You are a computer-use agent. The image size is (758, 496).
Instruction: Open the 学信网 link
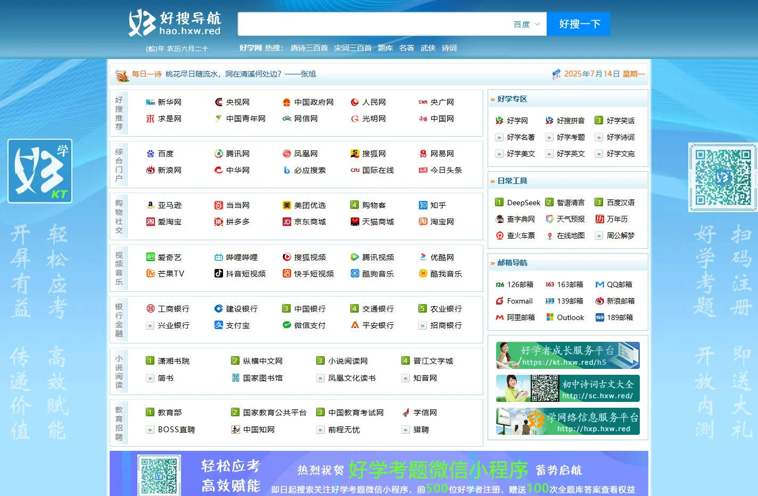click(425, 413)
